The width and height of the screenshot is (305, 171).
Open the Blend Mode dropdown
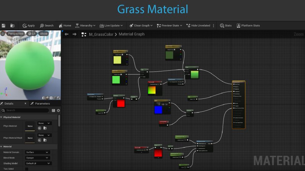point(37,157)
